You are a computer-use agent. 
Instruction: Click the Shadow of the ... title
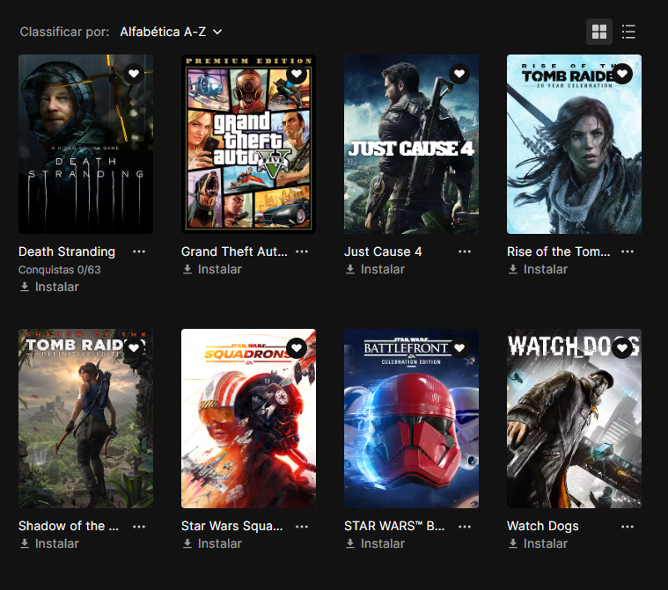coord(69,526)
